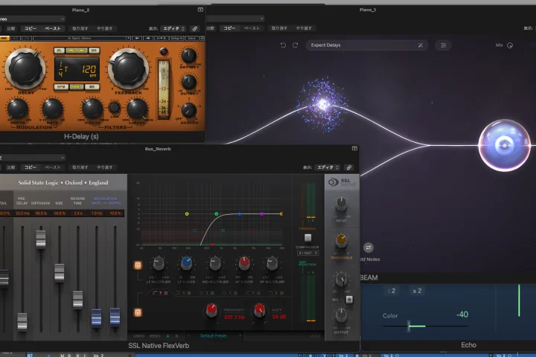Load the next H-Delay preset with the right arrow
The image size is (536, 357).
[147, 38]
